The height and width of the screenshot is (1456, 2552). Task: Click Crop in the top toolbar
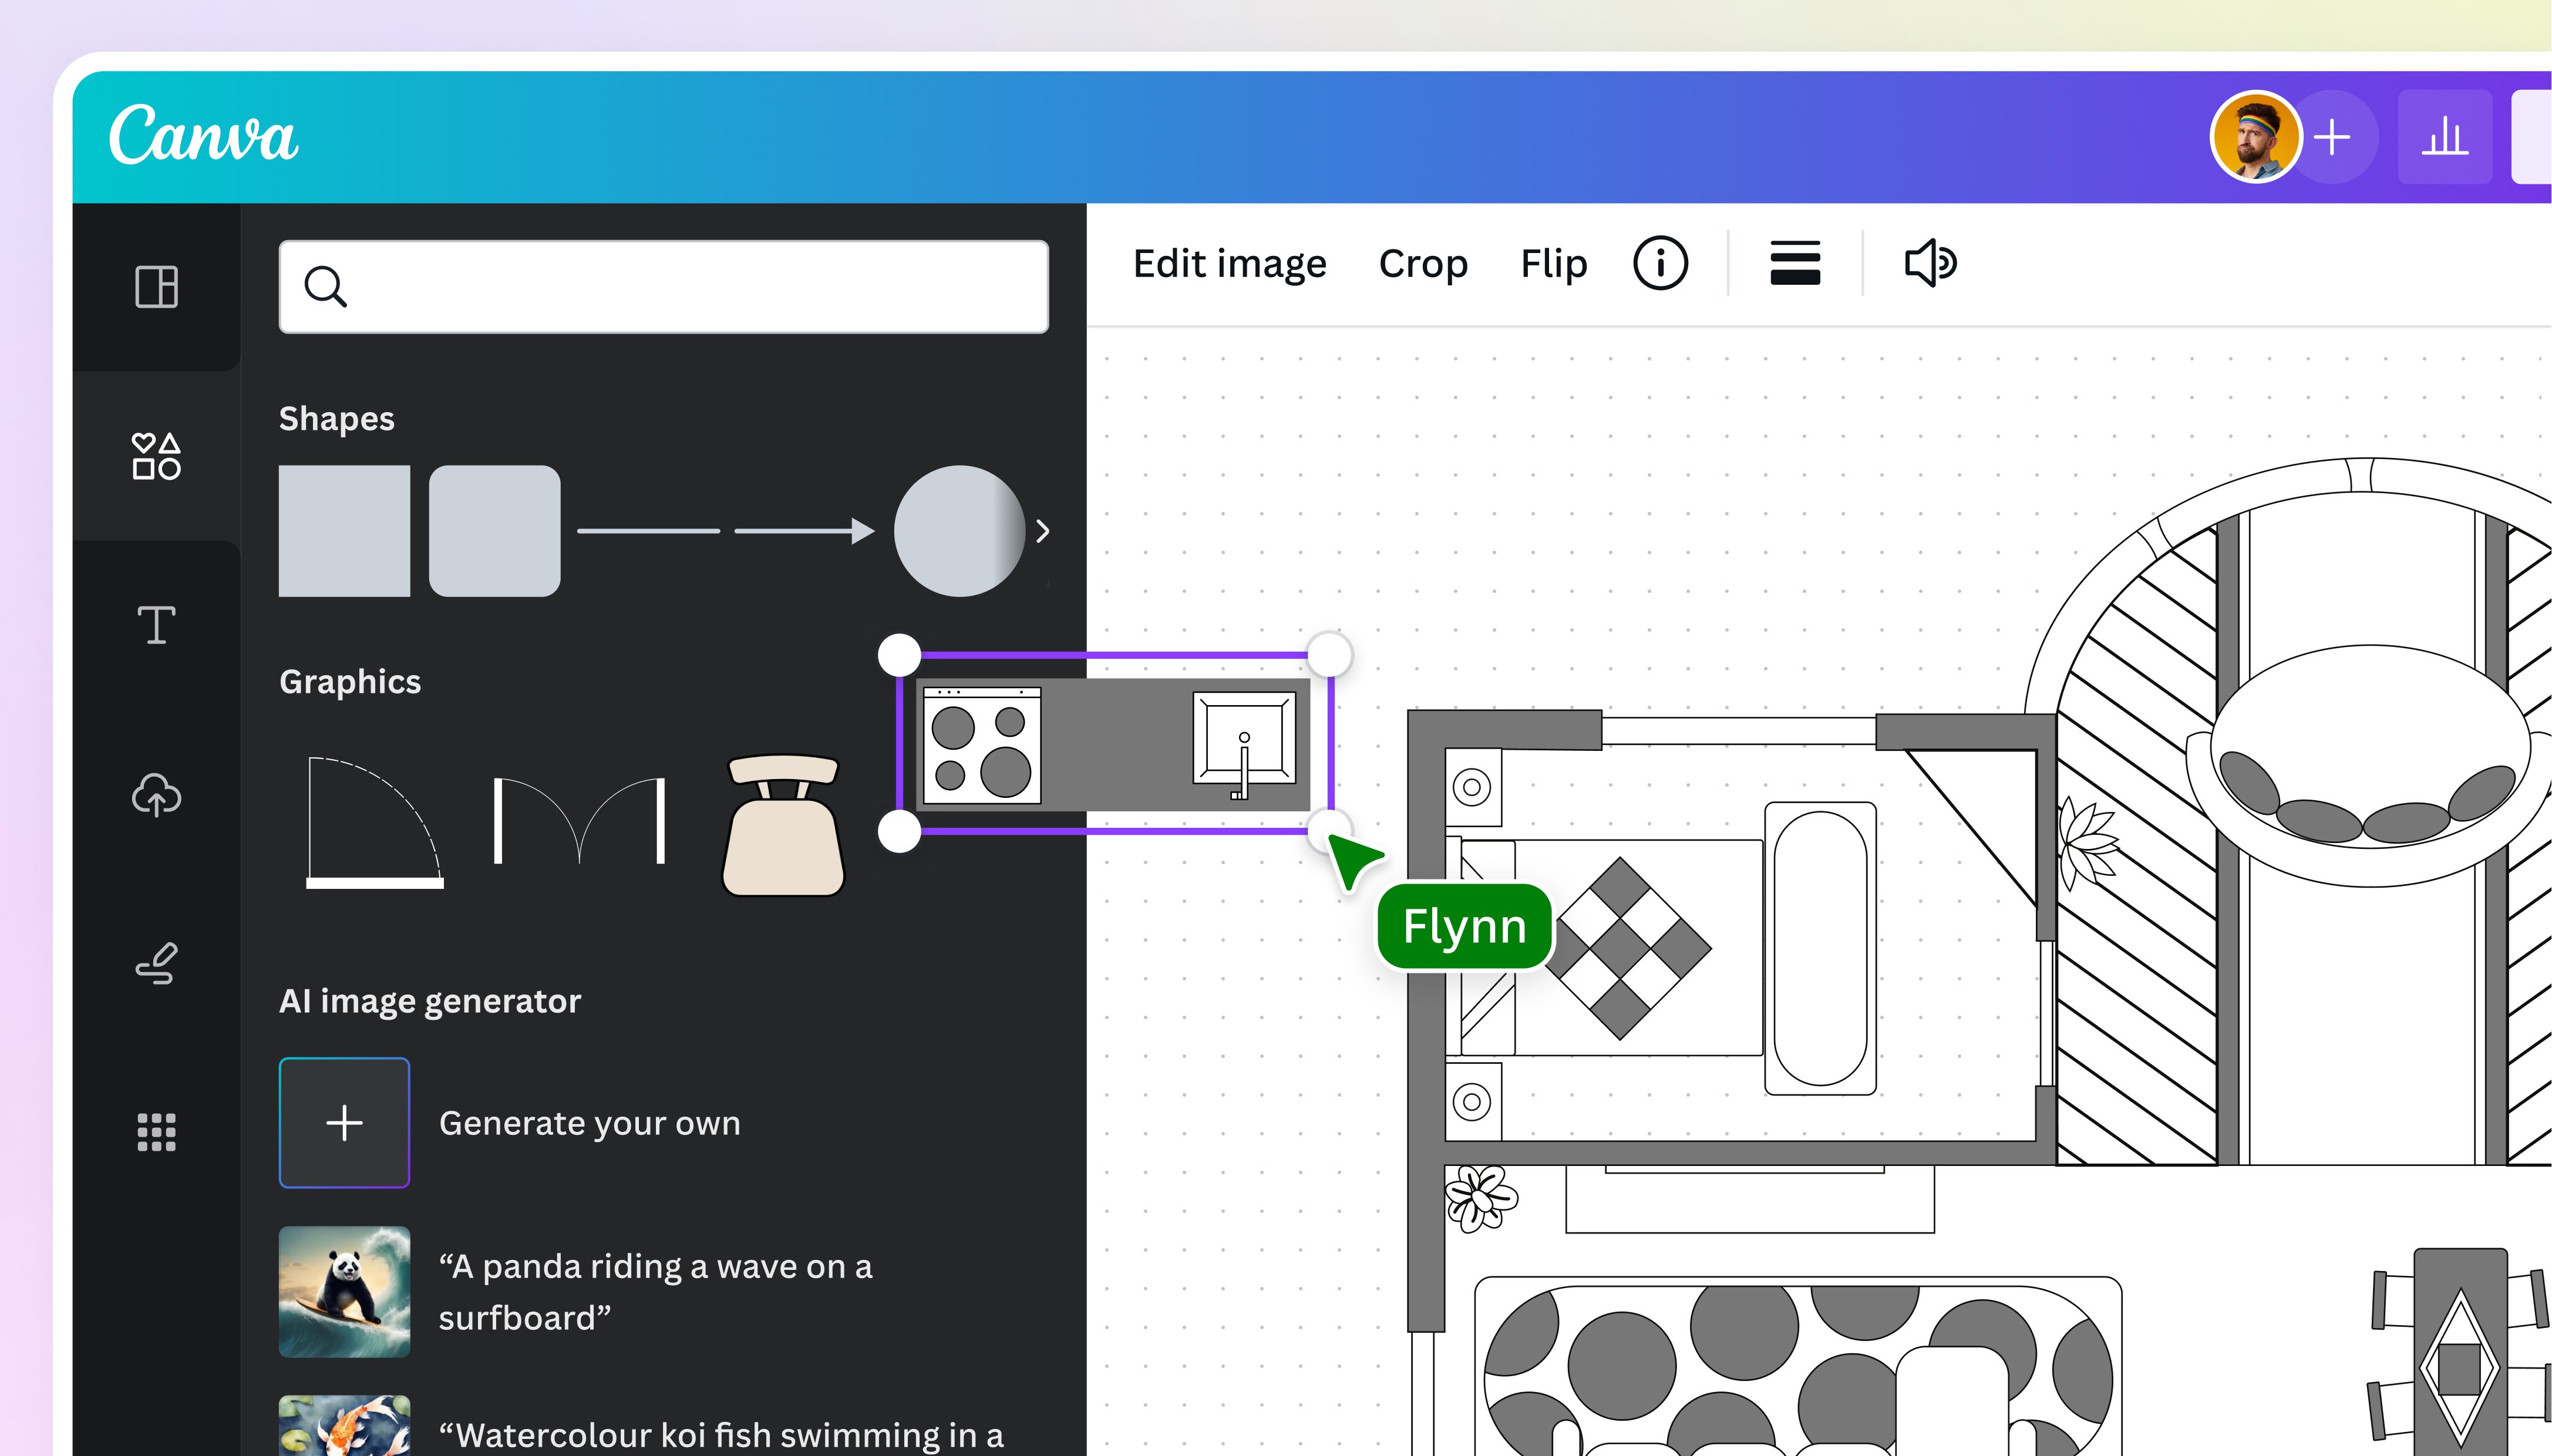click(1423, 264)
